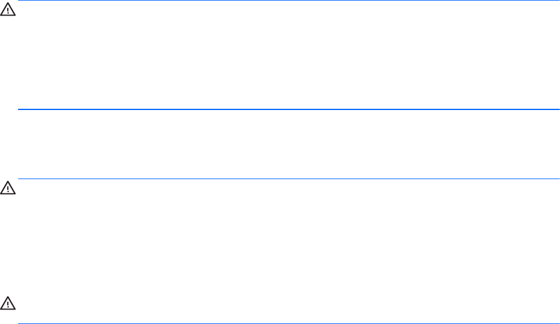
Task: Click the bottom warning triangle icon
Action: [8, 301]
